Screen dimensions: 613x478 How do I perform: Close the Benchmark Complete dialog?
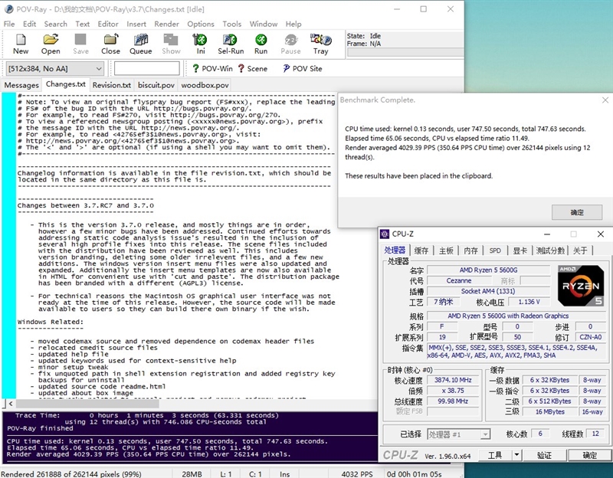click(605, 100)
